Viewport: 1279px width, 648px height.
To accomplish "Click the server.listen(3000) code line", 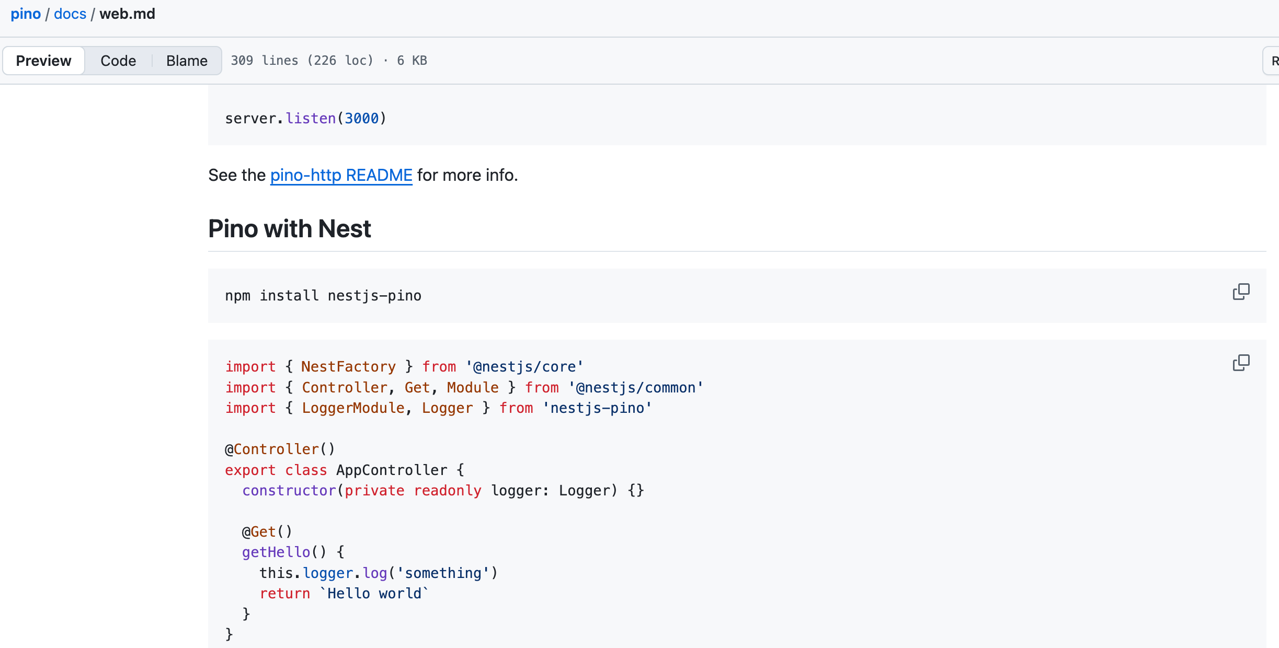I will coord(306,119).
